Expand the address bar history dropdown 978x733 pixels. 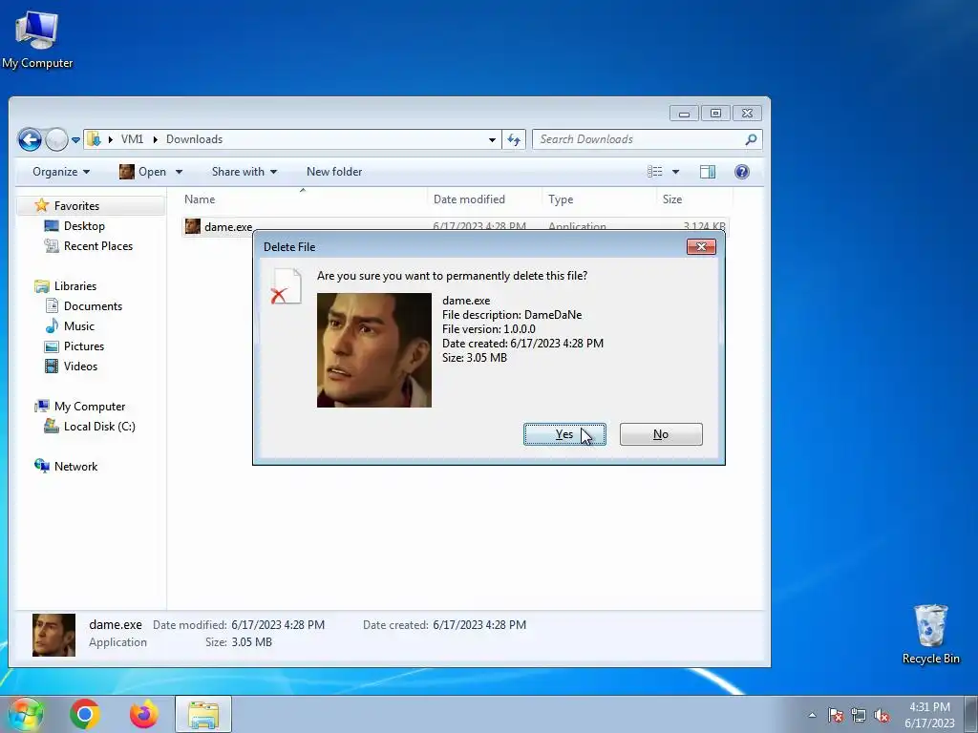492,139
